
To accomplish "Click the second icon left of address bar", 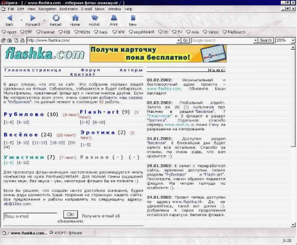I will coord(10,40).
